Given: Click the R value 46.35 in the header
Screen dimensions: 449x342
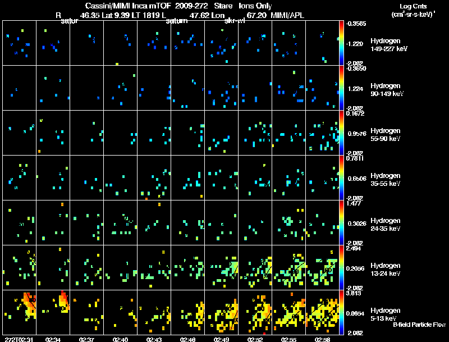Looking at the screenshot, I should pos(89,15).
